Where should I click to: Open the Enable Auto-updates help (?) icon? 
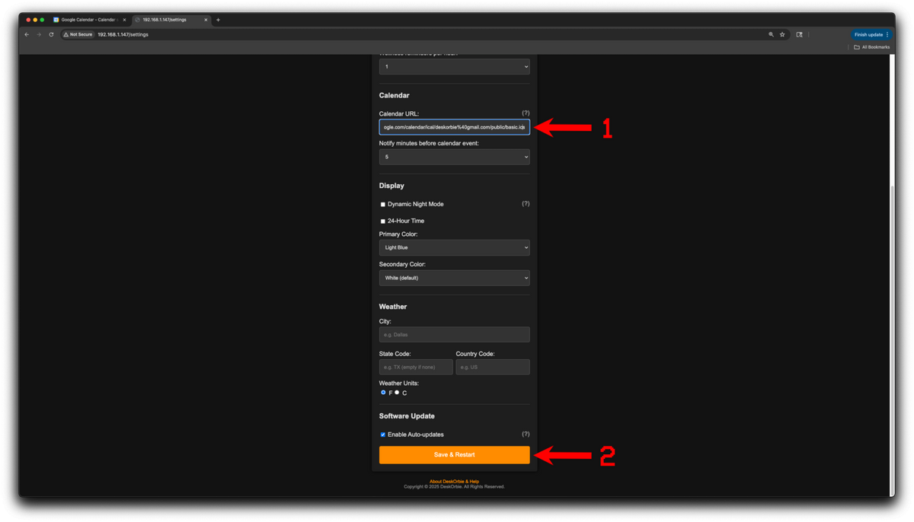point(526,434)
